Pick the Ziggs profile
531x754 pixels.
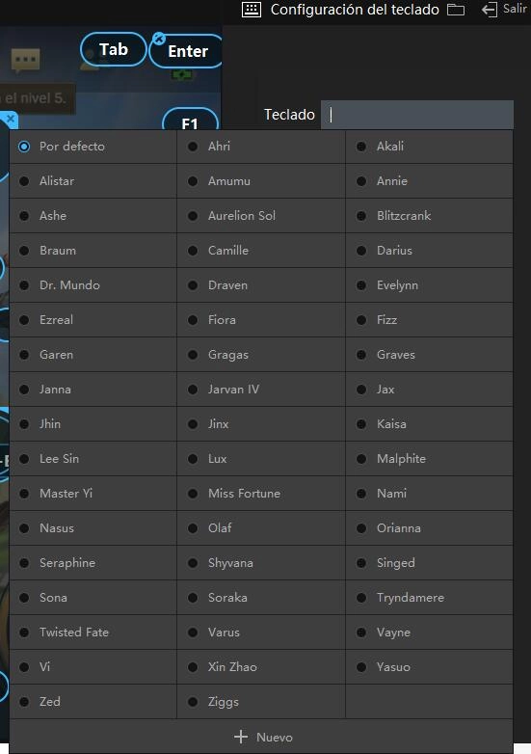(261, 702)
